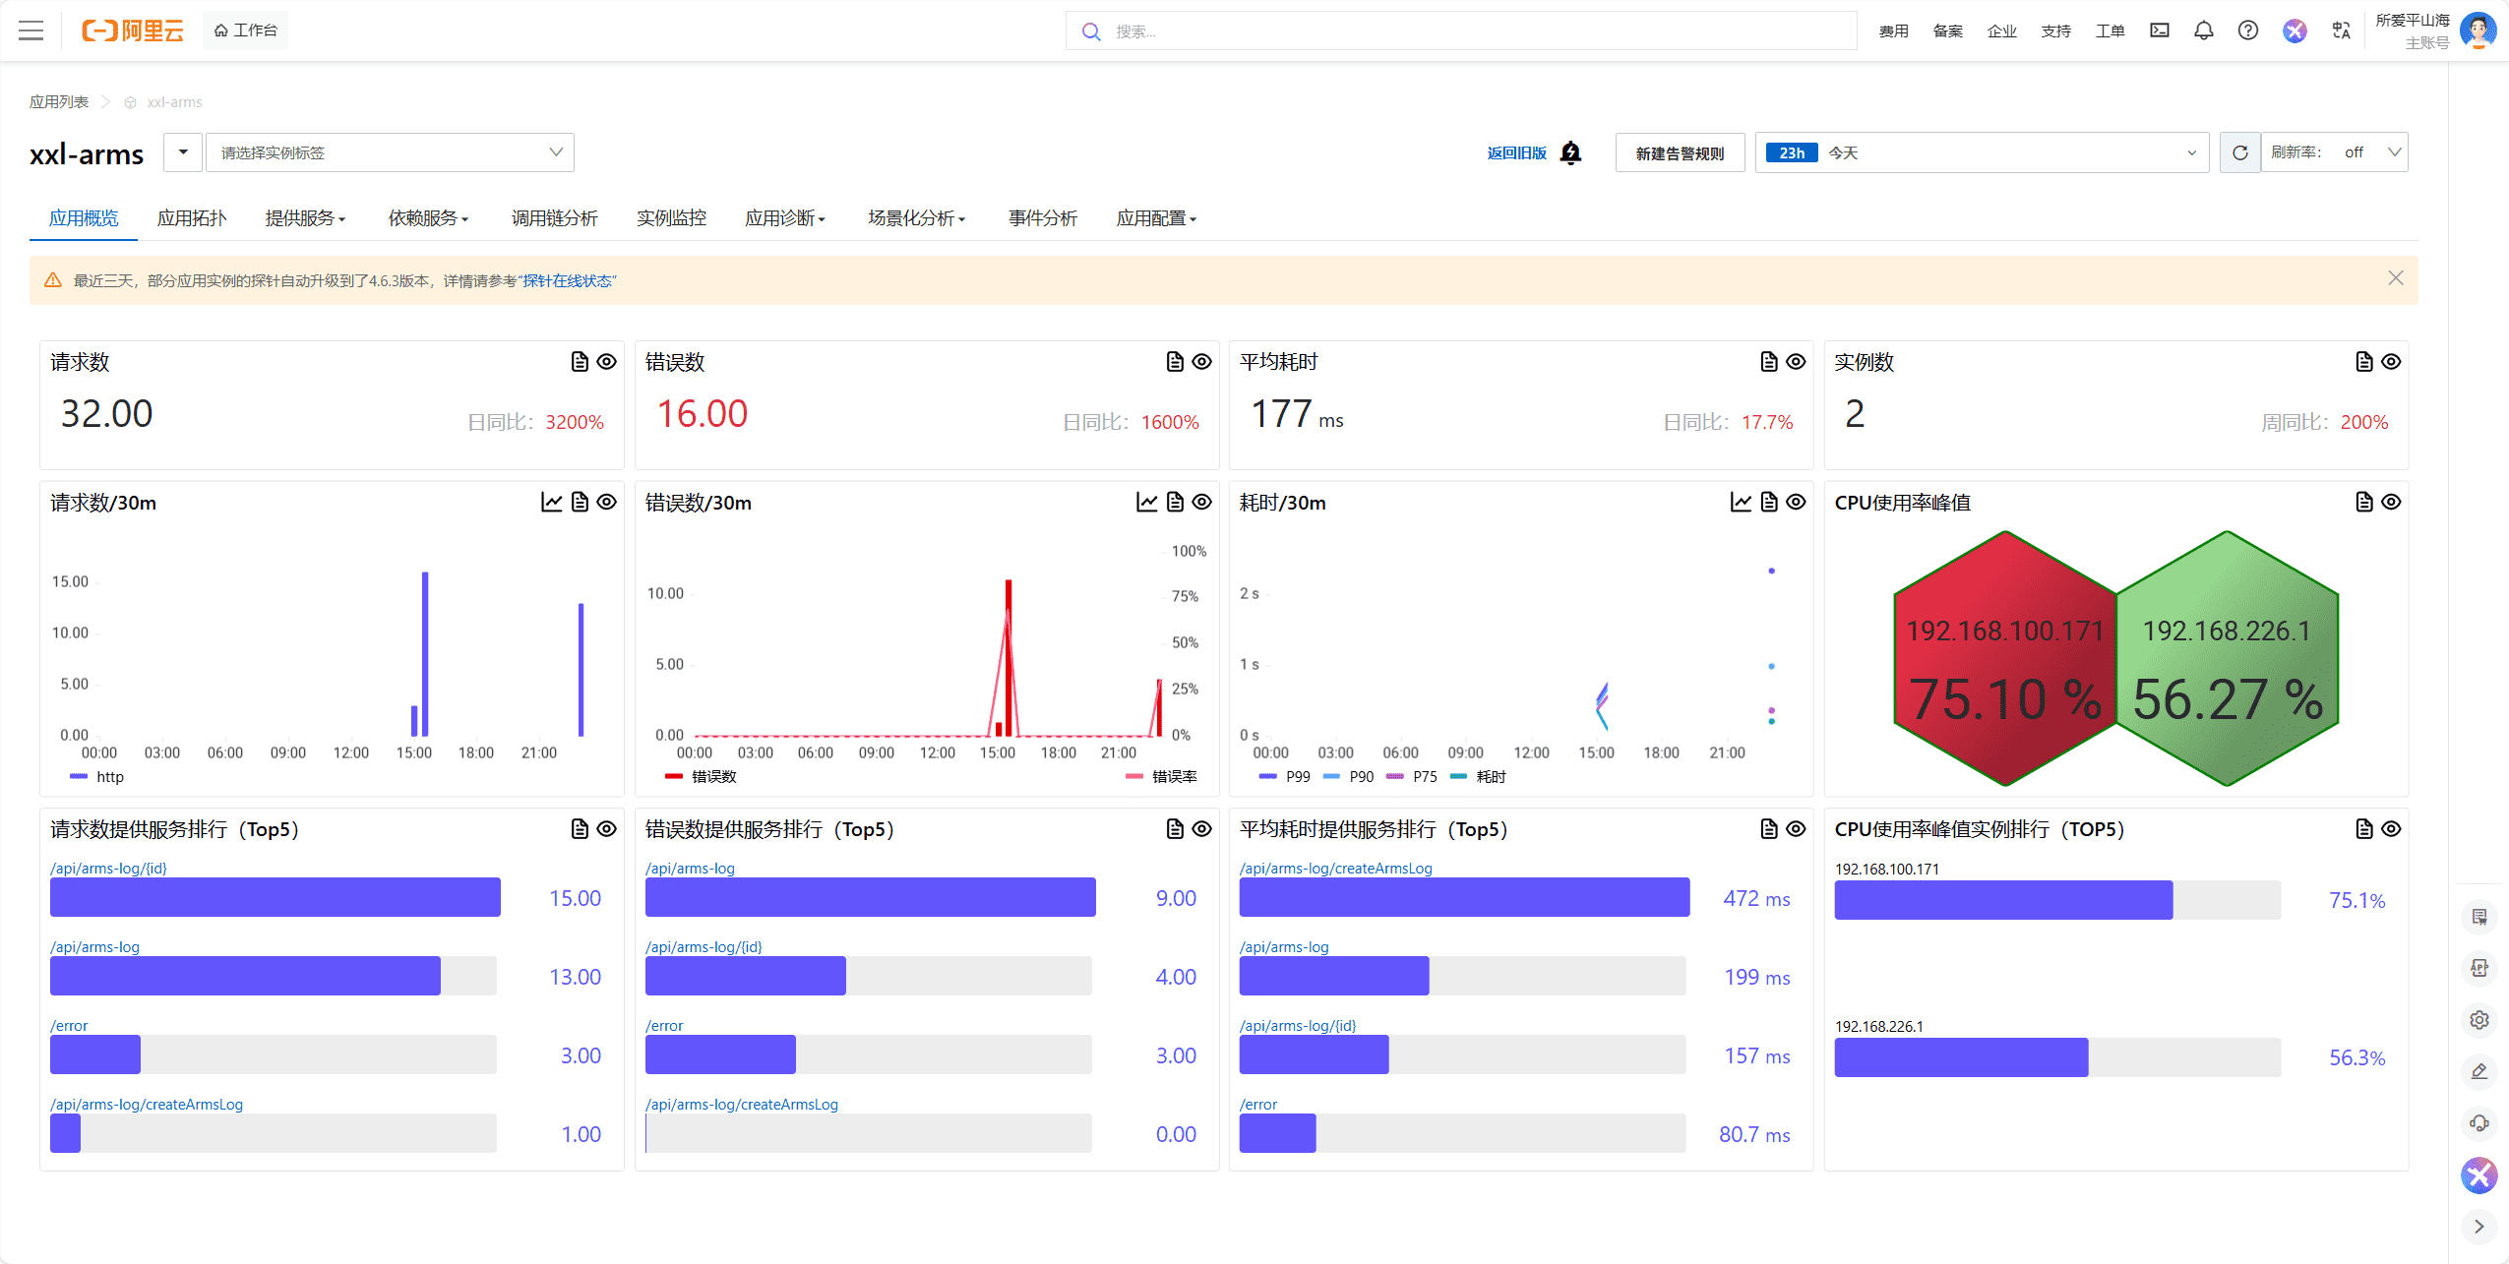Toggle eye visibility on 请求数/30m chart
2509x1264 pixels.
(x=607, y=502)
